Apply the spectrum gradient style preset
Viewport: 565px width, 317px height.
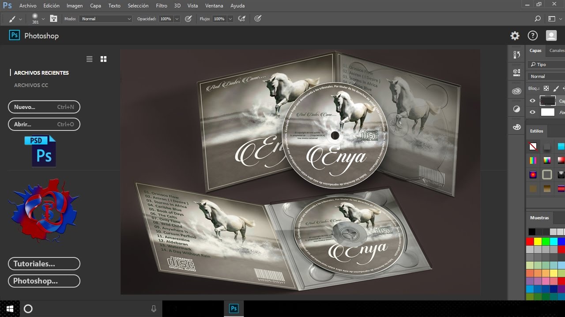coord(547,161)
